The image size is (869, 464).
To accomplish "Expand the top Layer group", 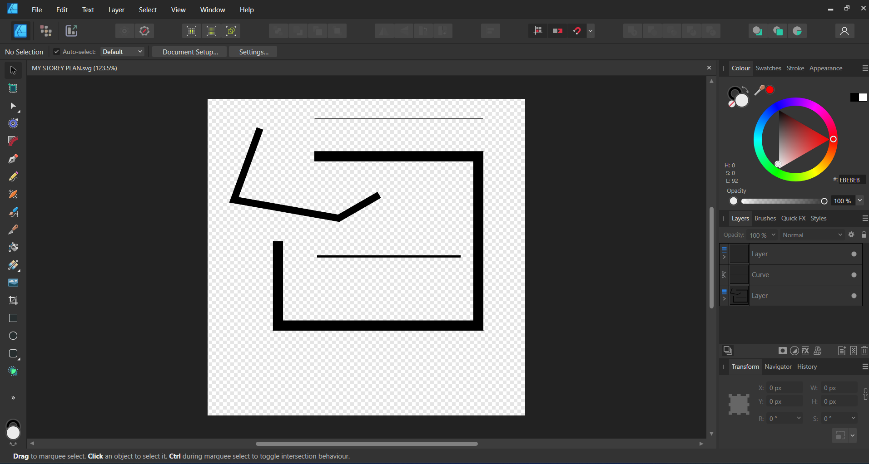I will click(724, 257).
